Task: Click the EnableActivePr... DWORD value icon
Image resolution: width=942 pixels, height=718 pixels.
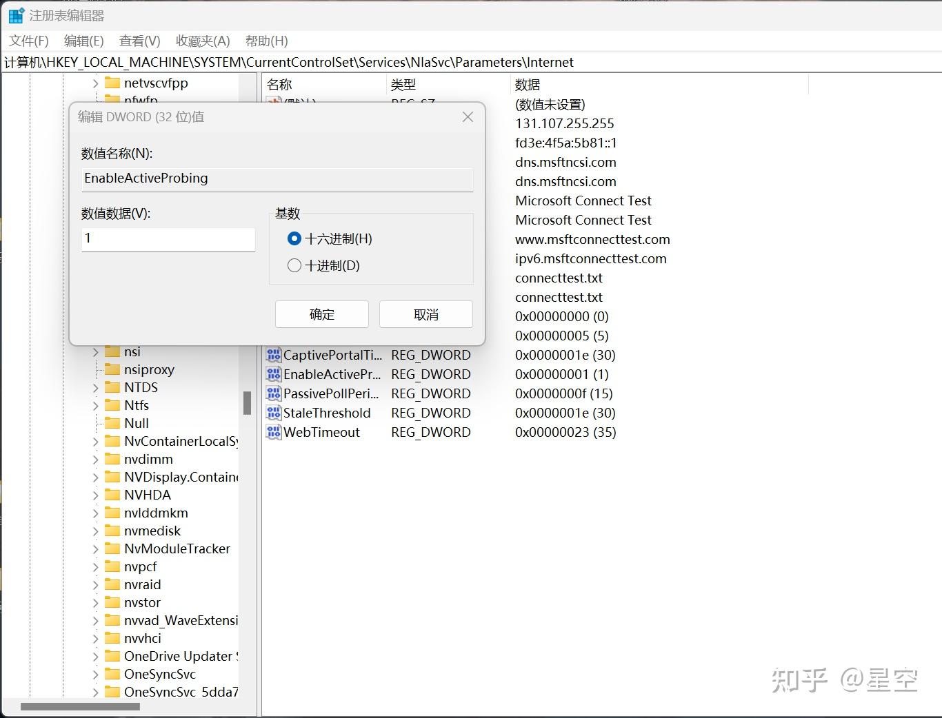Action: [x=274, y=374]
